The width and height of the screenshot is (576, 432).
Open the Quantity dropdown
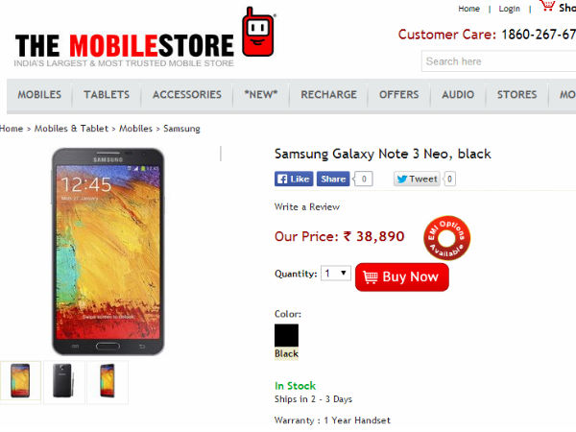336,274
